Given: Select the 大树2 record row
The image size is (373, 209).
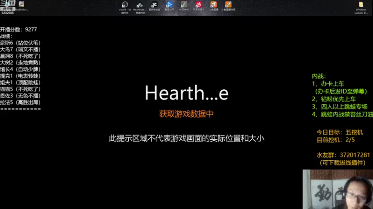Looking at the screenshot, I should 20,63.
